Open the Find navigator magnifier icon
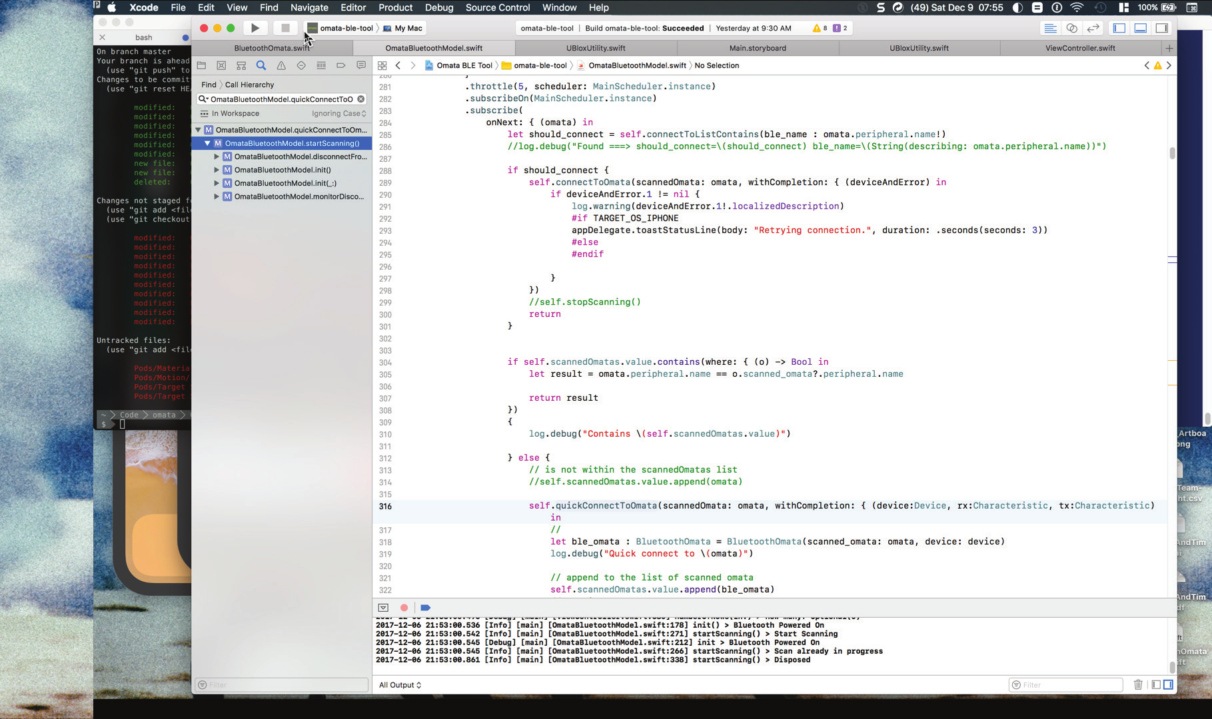This screenshot has height=719, width=1212. pos(261,65)
